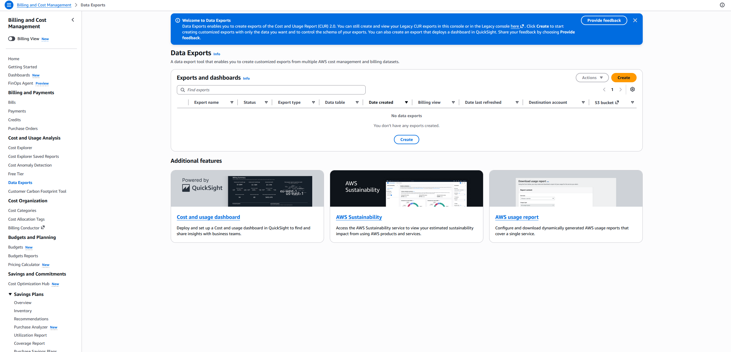Toggle the Billing View switch
731x352 pixels.
tap(12, 39)
